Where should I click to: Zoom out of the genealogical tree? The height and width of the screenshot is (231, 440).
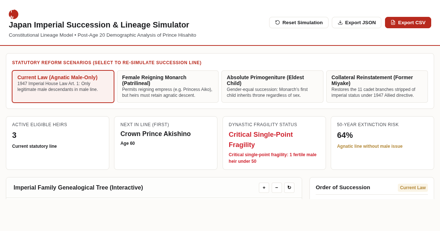point(277,188)
